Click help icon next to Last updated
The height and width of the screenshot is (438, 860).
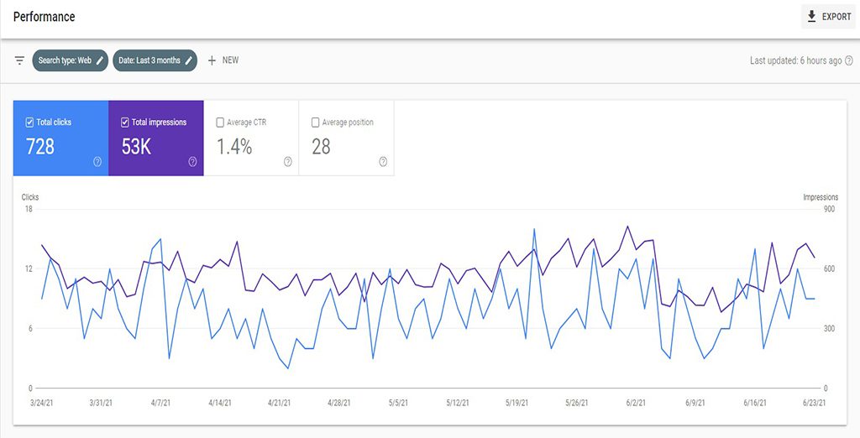pos(849,60)
